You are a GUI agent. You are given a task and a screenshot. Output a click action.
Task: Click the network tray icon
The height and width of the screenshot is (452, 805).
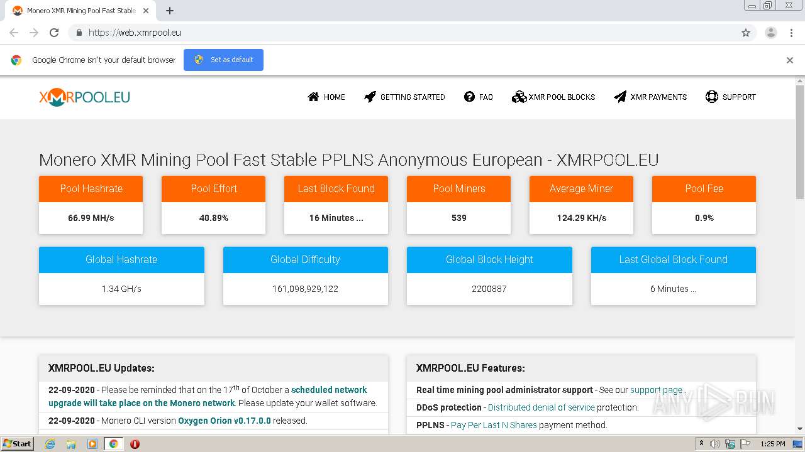(x=730, y=444)
